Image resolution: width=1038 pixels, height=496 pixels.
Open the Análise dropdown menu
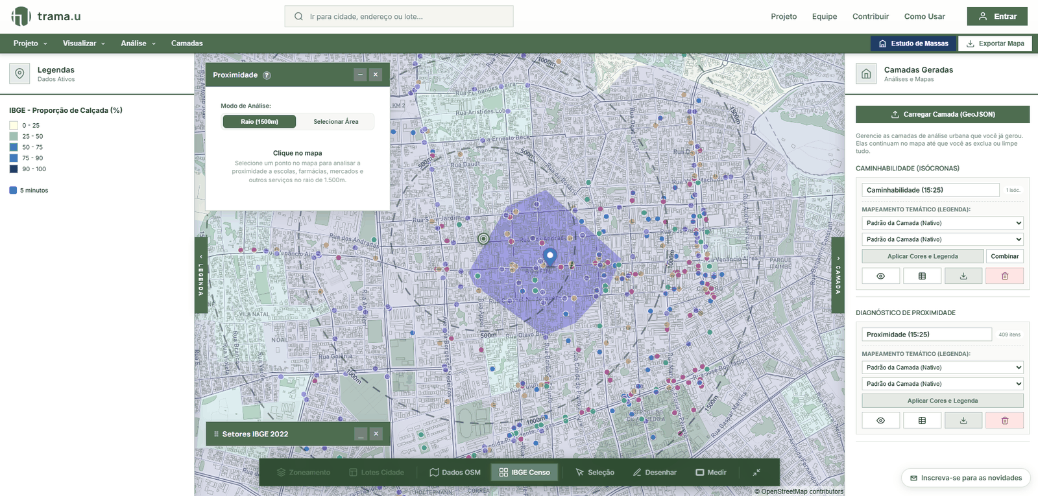tap(138, 43)
